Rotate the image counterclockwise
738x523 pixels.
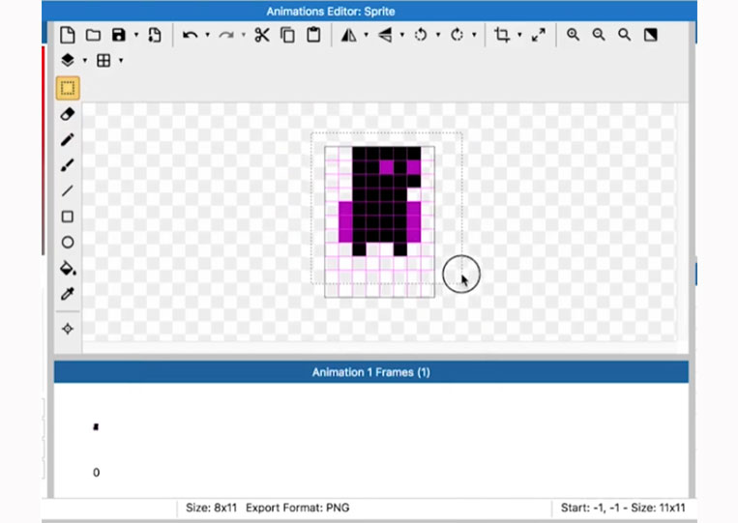(x=421, y=35)
